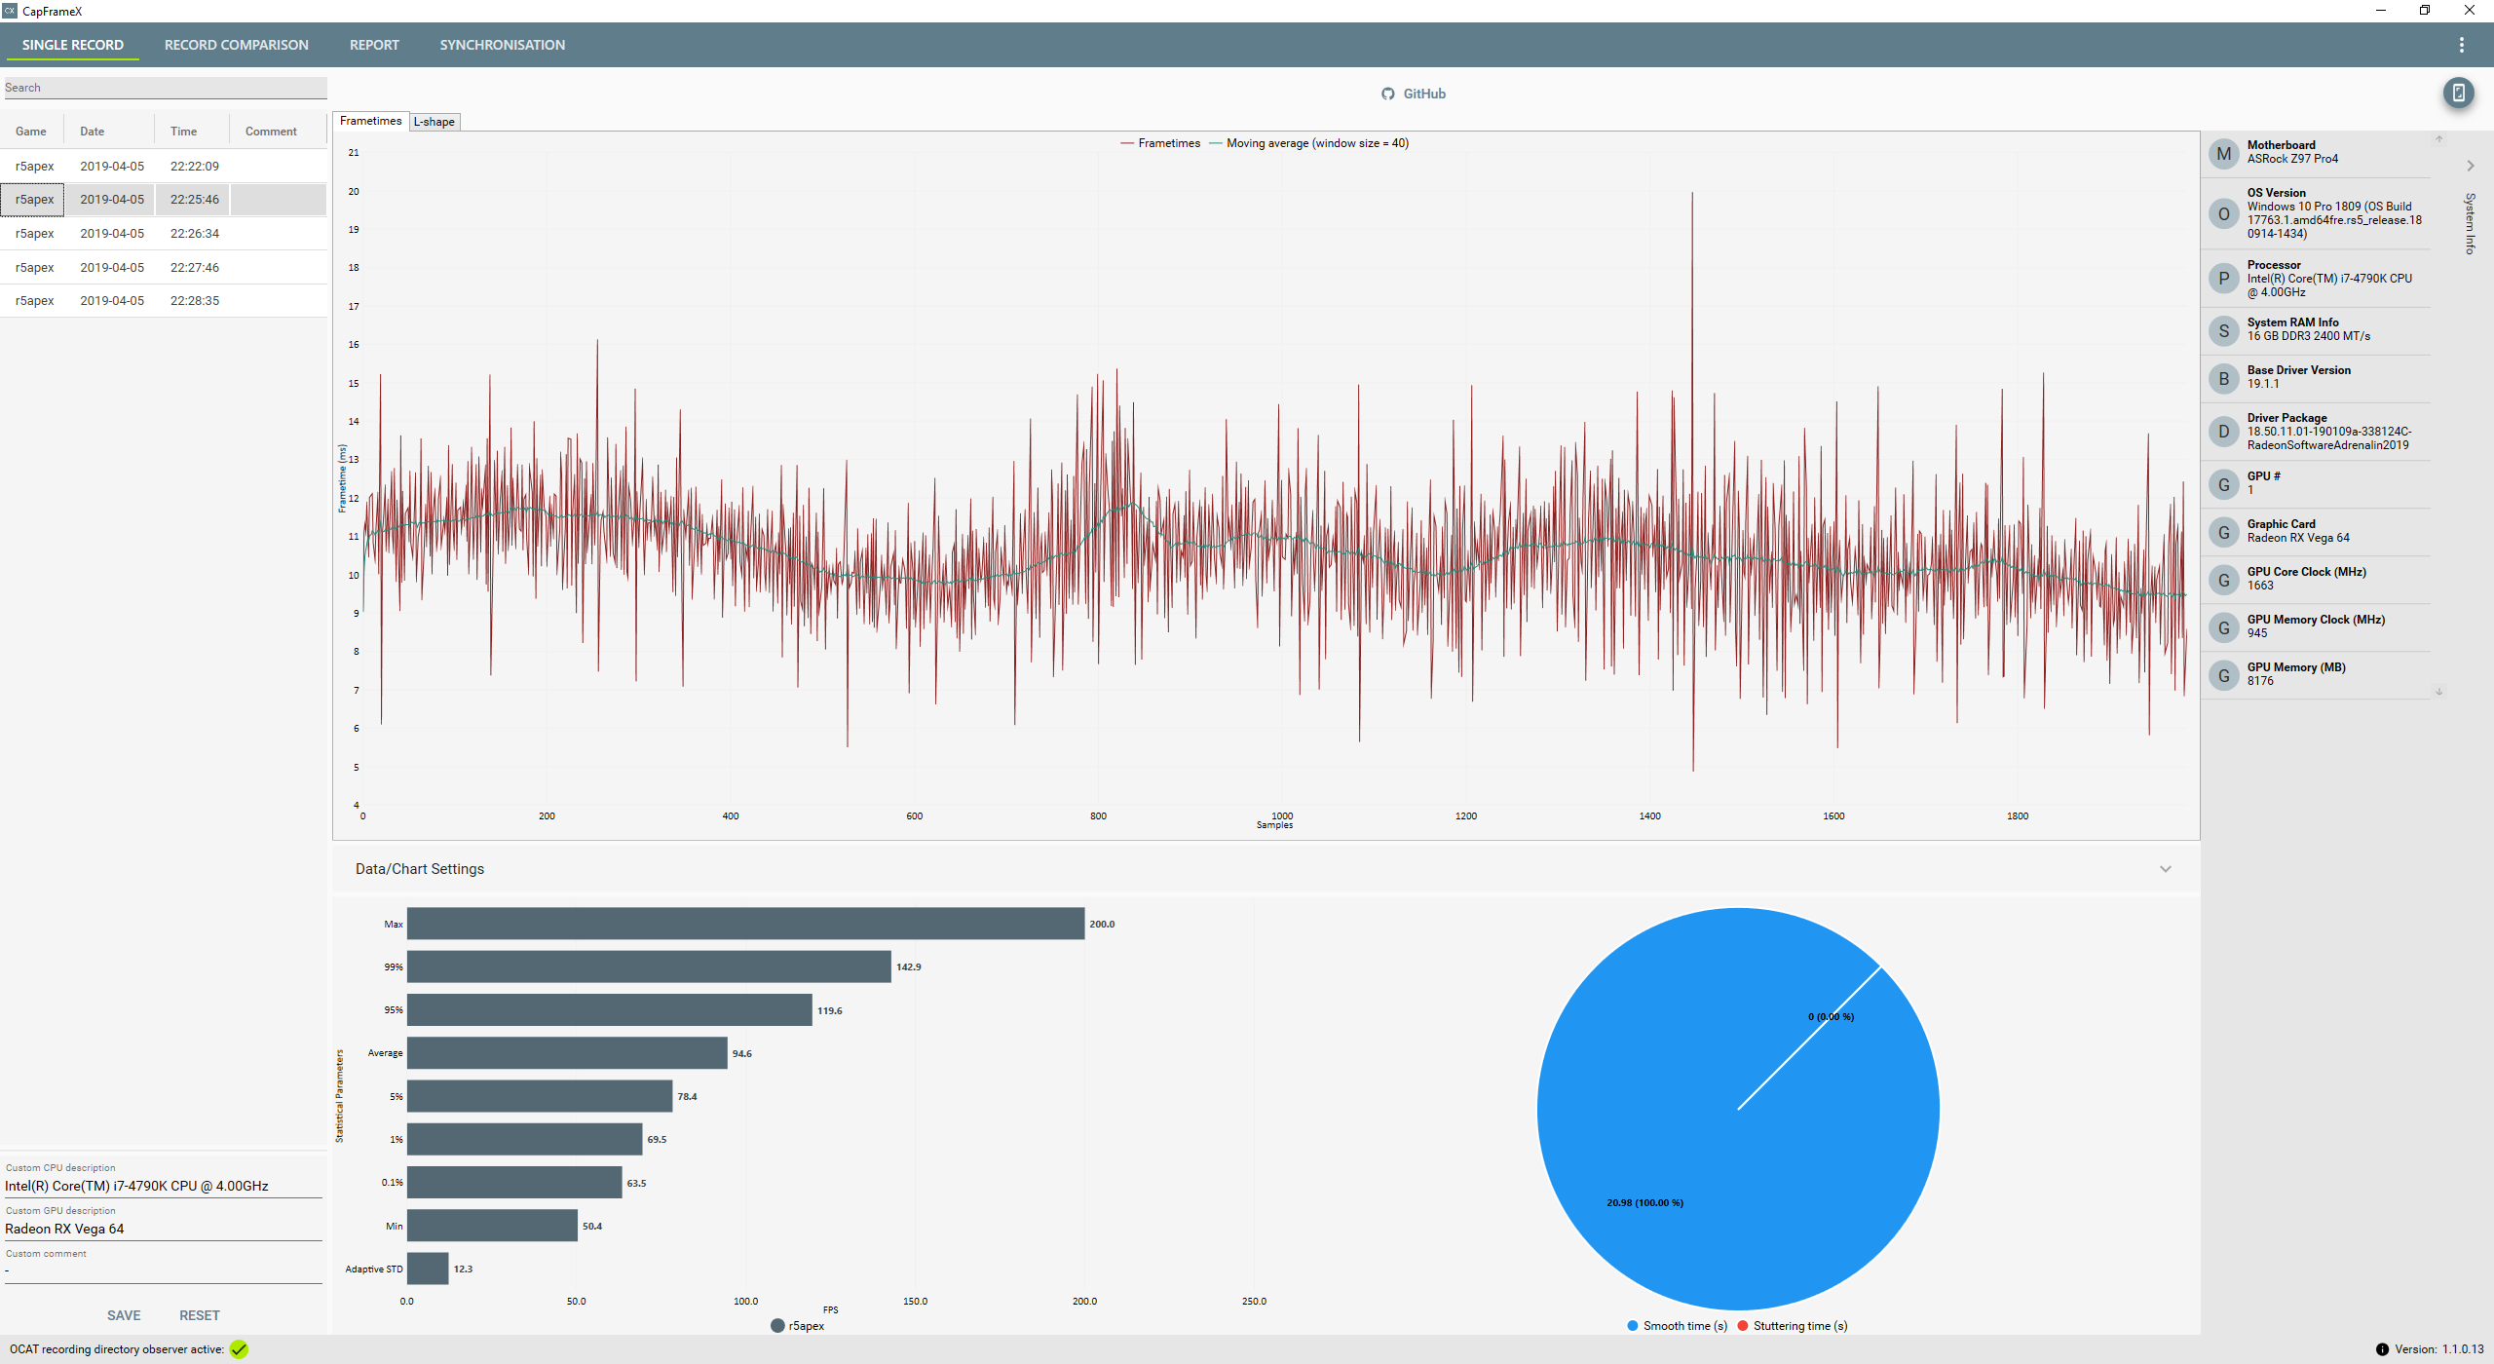
Task: Click the system info scroll-down arrow
Action: 2439,692
